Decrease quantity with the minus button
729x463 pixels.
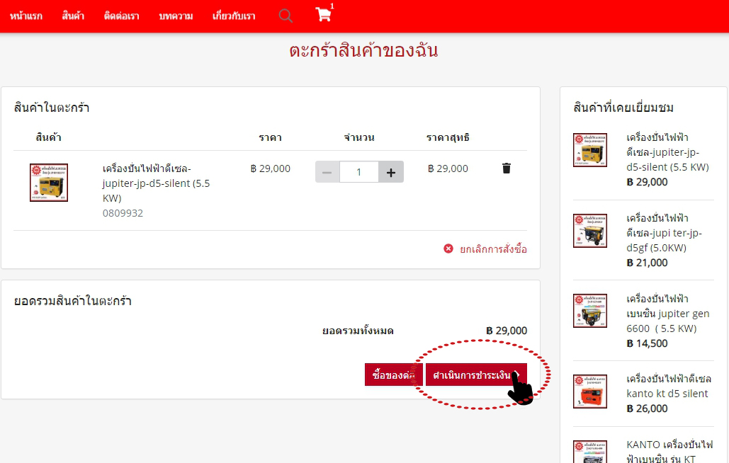[327, 172]
